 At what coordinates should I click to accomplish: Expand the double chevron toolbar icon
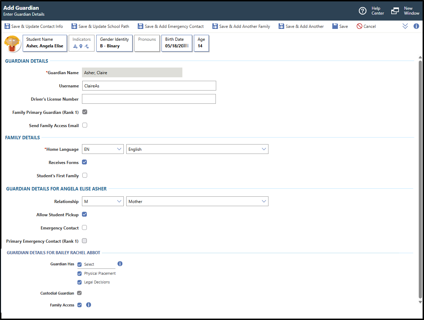[405, 26]
